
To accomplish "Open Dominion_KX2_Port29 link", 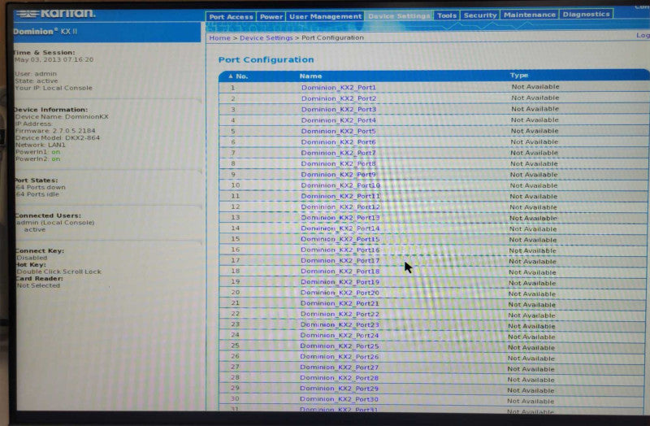I will [340, 389].
